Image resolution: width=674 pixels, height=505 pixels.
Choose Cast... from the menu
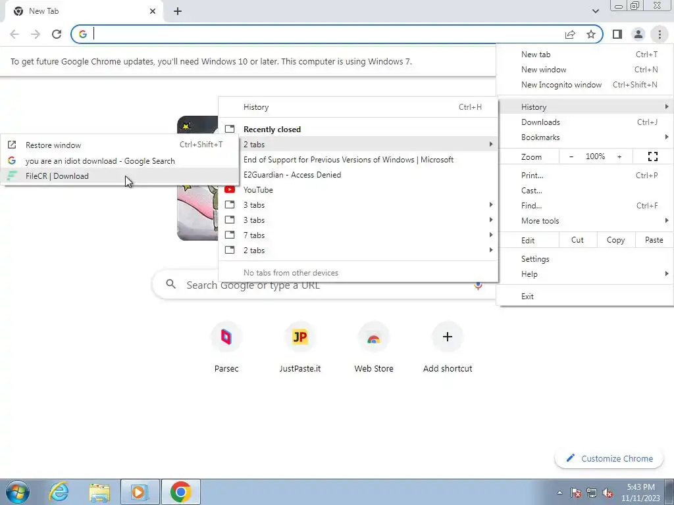[585, 190]
